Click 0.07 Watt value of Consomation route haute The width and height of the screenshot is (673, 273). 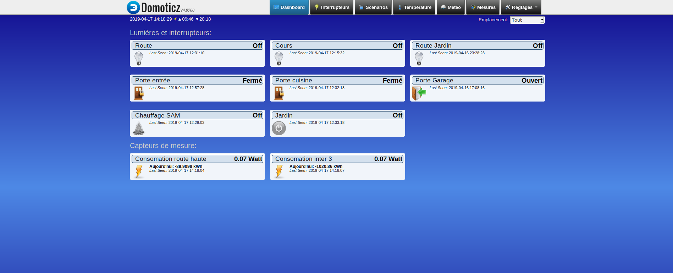(x=248, y=159)
